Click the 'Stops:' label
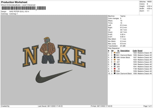The height and width of the screenshot is (108, 153). (110, 21)
